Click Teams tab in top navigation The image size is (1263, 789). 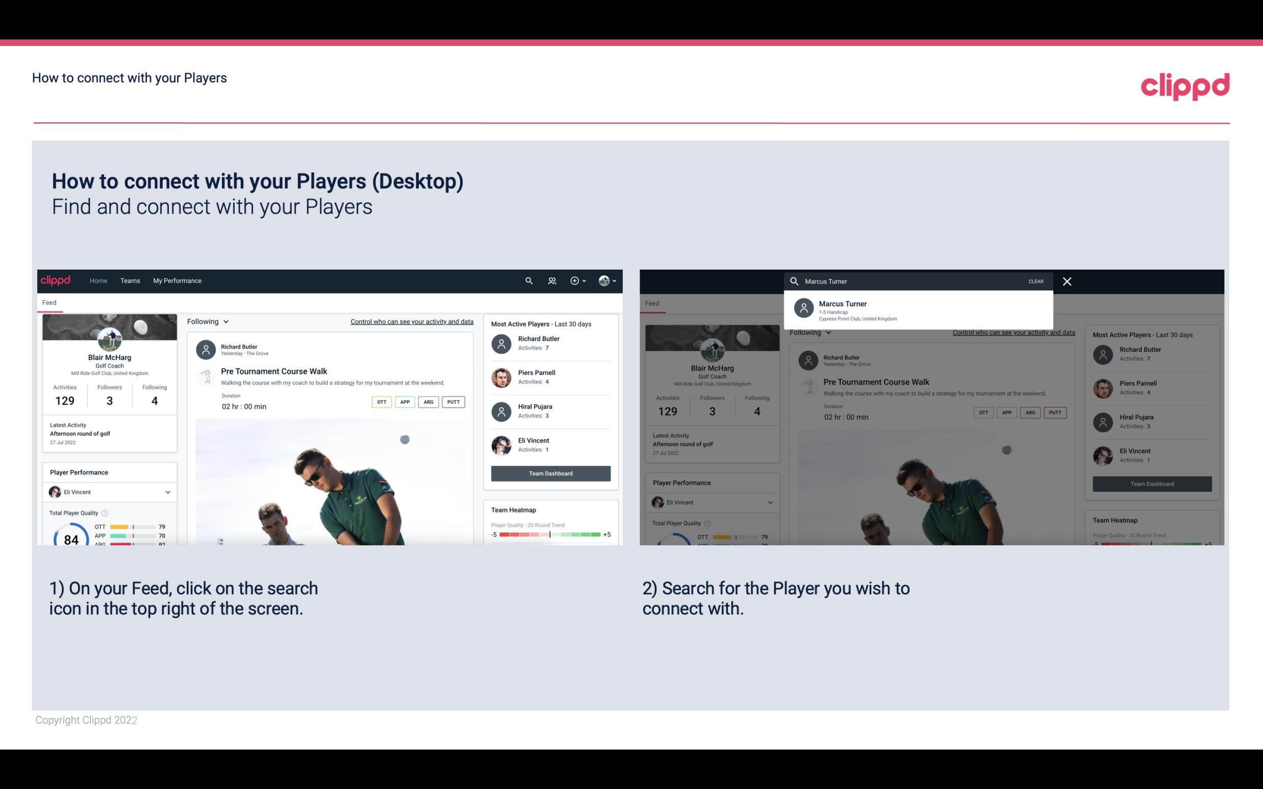point(130,280)
